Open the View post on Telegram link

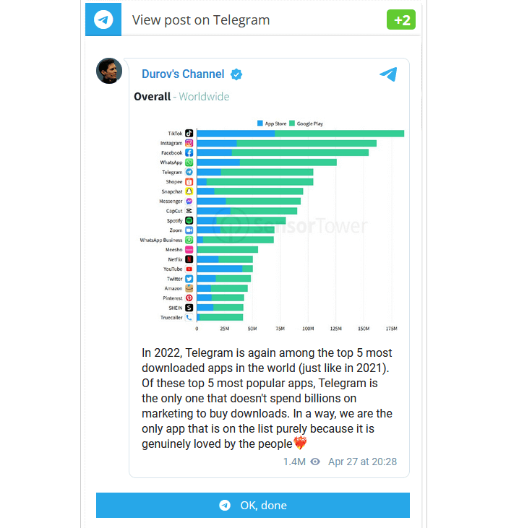click(x=201, y=20)
